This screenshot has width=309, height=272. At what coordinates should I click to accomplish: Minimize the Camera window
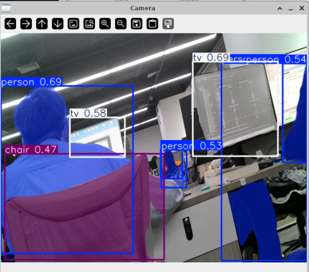pos(290,9)
